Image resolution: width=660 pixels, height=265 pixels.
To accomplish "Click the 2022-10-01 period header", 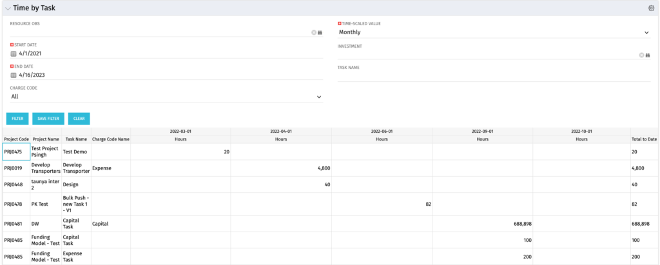I will 582,132.
